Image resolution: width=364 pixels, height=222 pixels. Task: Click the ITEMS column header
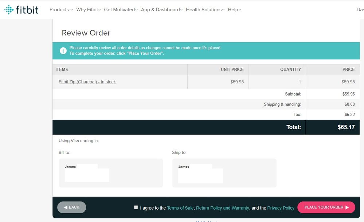62,70
